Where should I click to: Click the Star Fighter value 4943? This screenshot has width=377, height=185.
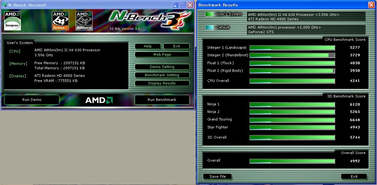(x=355, y=127)
